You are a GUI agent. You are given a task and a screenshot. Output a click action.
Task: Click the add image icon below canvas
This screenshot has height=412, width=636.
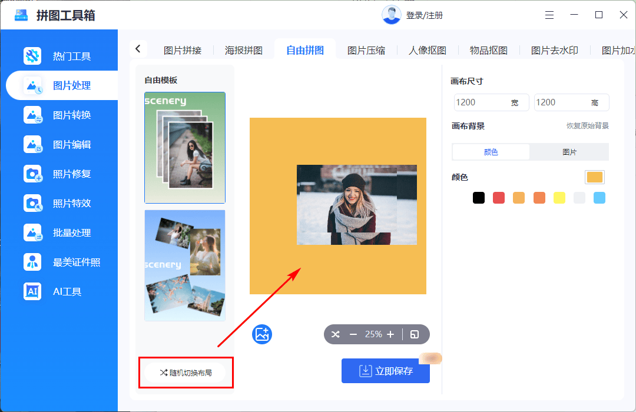262,334
